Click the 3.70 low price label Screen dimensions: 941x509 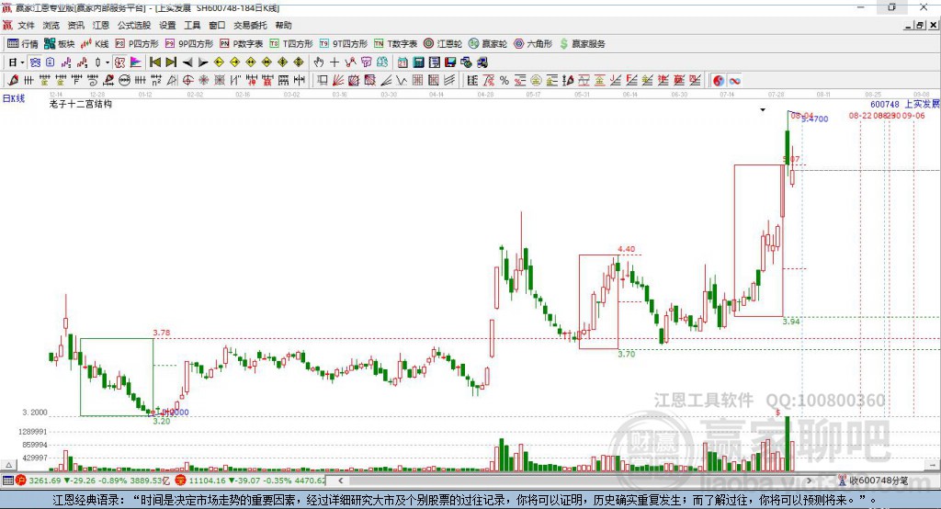click(627, 354)
